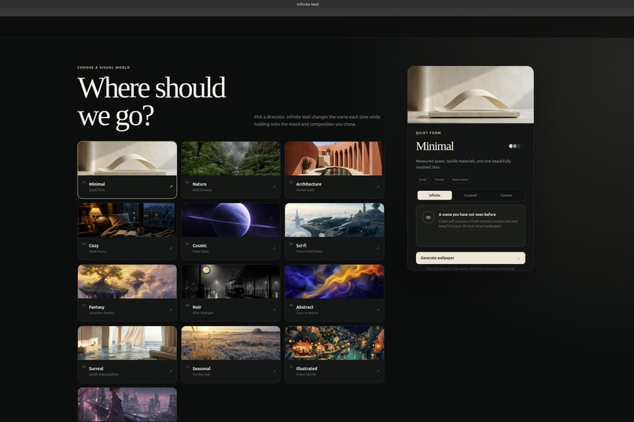Open the Minimal arch sculpture thumbnail in grid

127,158
